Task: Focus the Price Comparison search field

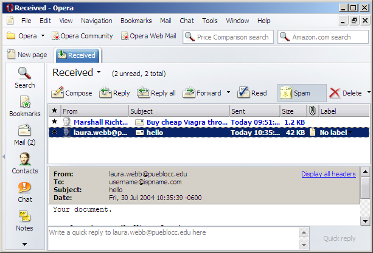Action: [232, 37]
